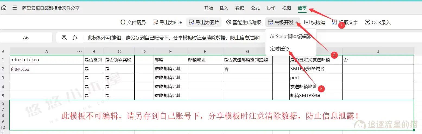The image size is (422, 134).
Task: Switch to the 开始 tab
Action: coord(208,8)
